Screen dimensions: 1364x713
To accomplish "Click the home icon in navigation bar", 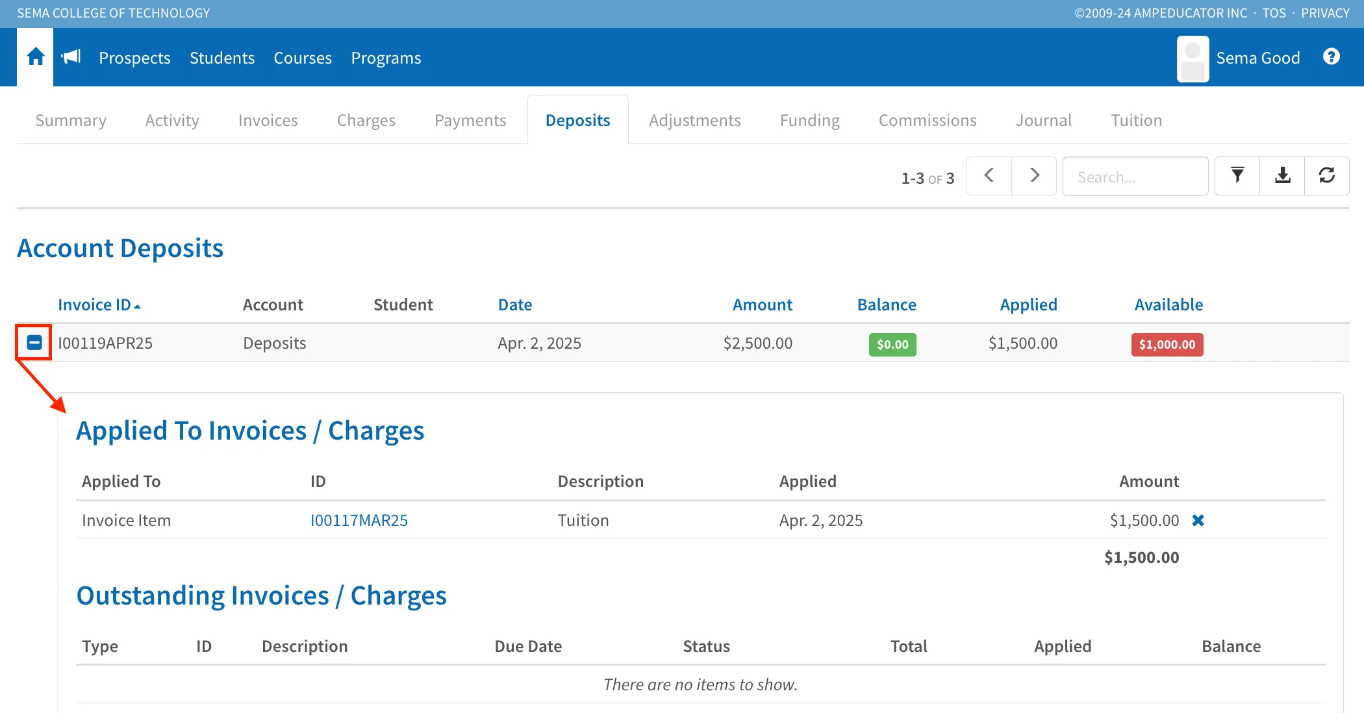I will [x=35, y=57].
